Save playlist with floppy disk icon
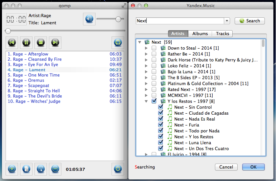 pos(41,169)
